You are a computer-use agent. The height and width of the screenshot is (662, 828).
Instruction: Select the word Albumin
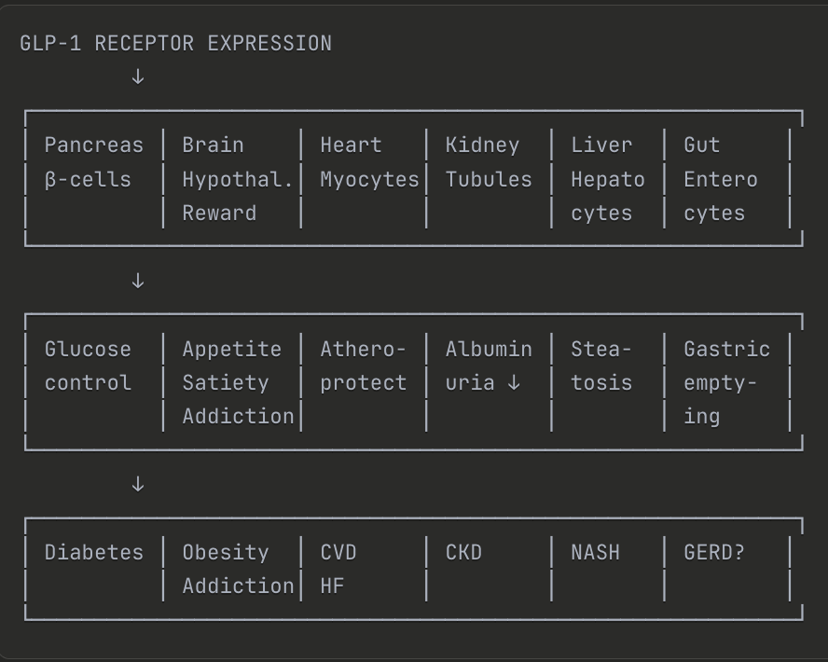[x=489, y=349]
